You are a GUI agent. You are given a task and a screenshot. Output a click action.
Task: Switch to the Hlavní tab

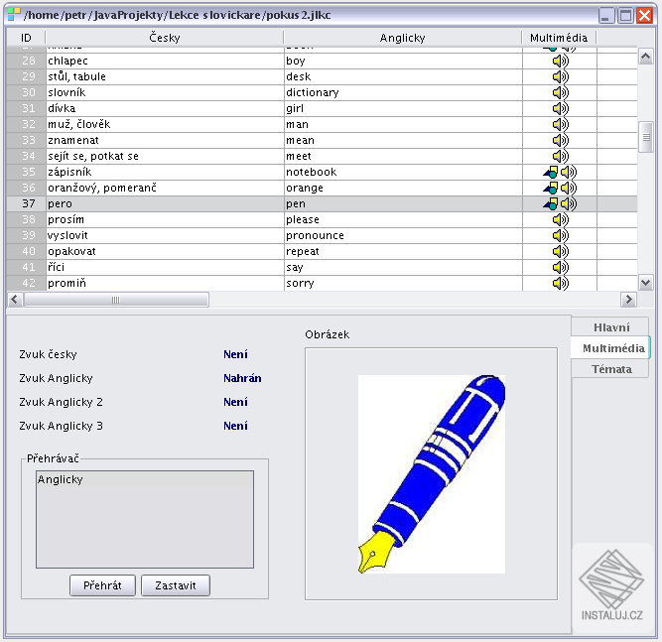point(610,327)
